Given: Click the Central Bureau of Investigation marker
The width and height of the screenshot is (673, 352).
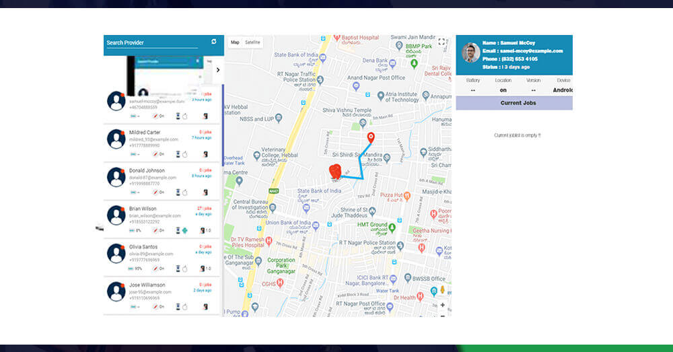Looking at the screenshot, I should pyautogui.click(x=272, y=208).
